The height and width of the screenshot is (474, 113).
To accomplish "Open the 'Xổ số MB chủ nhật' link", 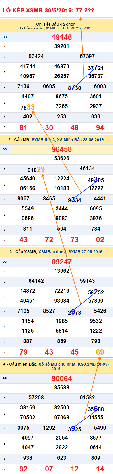I will tap(57, 364).
